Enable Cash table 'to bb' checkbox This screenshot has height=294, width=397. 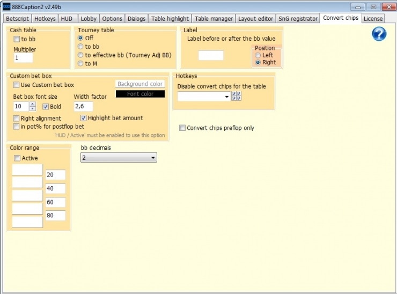[17, 39]
